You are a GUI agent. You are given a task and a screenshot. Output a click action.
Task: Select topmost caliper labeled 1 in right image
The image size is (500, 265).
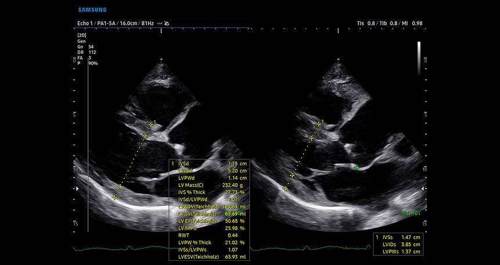[x=318, y=124]
